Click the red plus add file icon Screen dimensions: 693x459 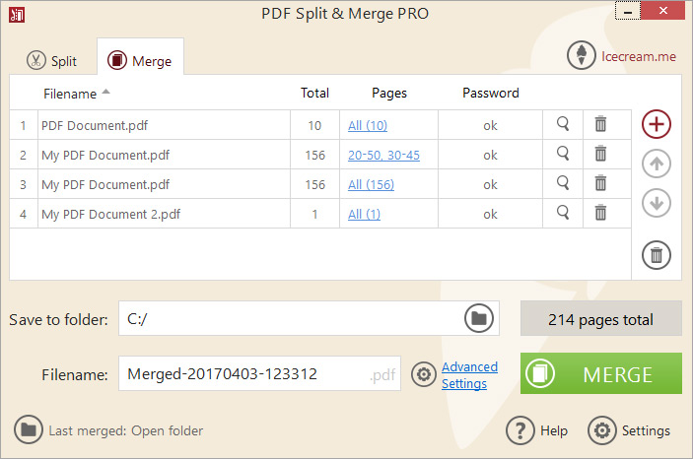pyautogui.click(x=657, y=124)
